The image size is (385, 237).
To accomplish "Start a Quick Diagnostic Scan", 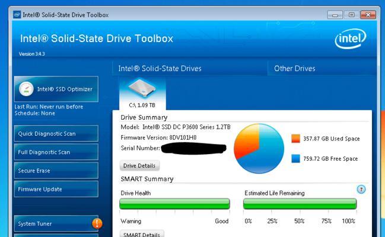I will click(x=56, y=133).
